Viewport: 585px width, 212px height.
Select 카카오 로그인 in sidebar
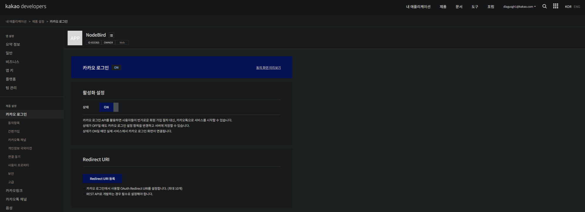pos(16,114)
